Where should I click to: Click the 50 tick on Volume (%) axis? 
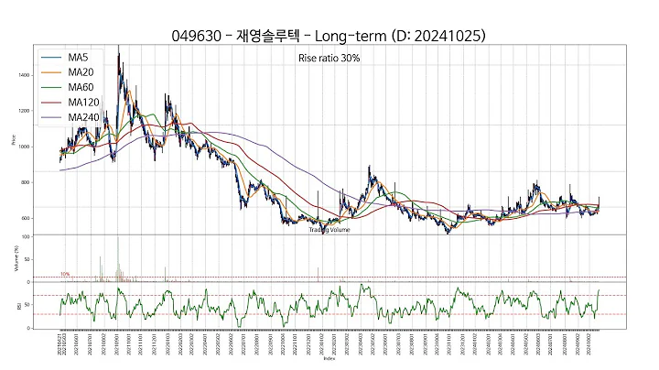click(x=27, y=260)
